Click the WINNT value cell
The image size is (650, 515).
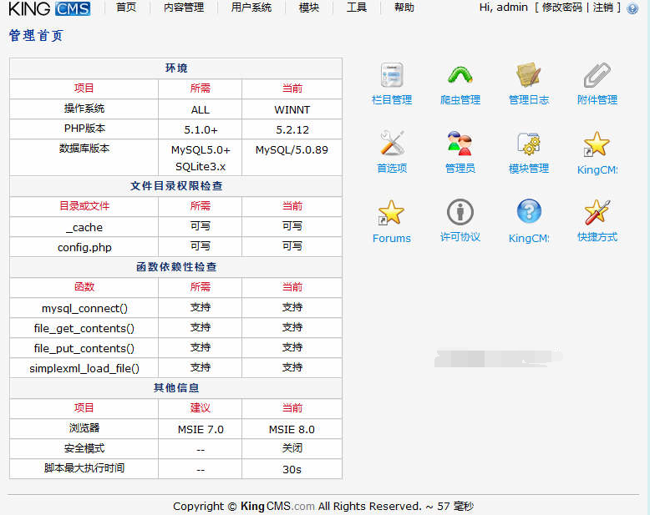(292, 109)
